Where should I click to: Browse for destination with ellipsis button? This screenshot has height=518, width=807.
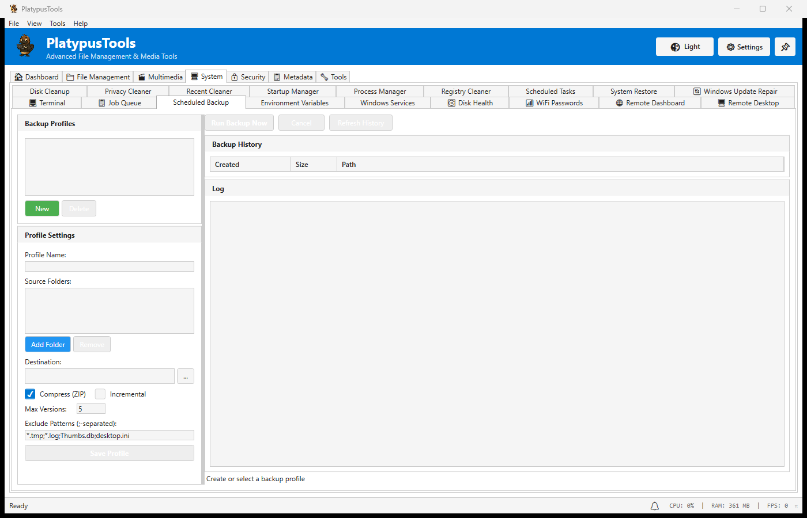coord(185,376)
